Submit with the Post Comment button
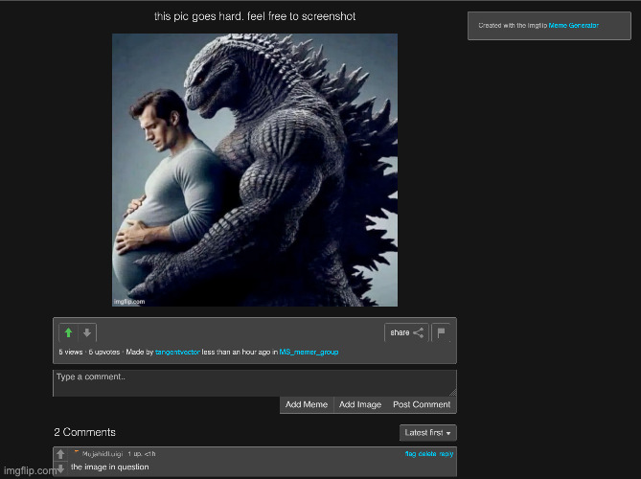641x479 pixels. pos(422,404)
